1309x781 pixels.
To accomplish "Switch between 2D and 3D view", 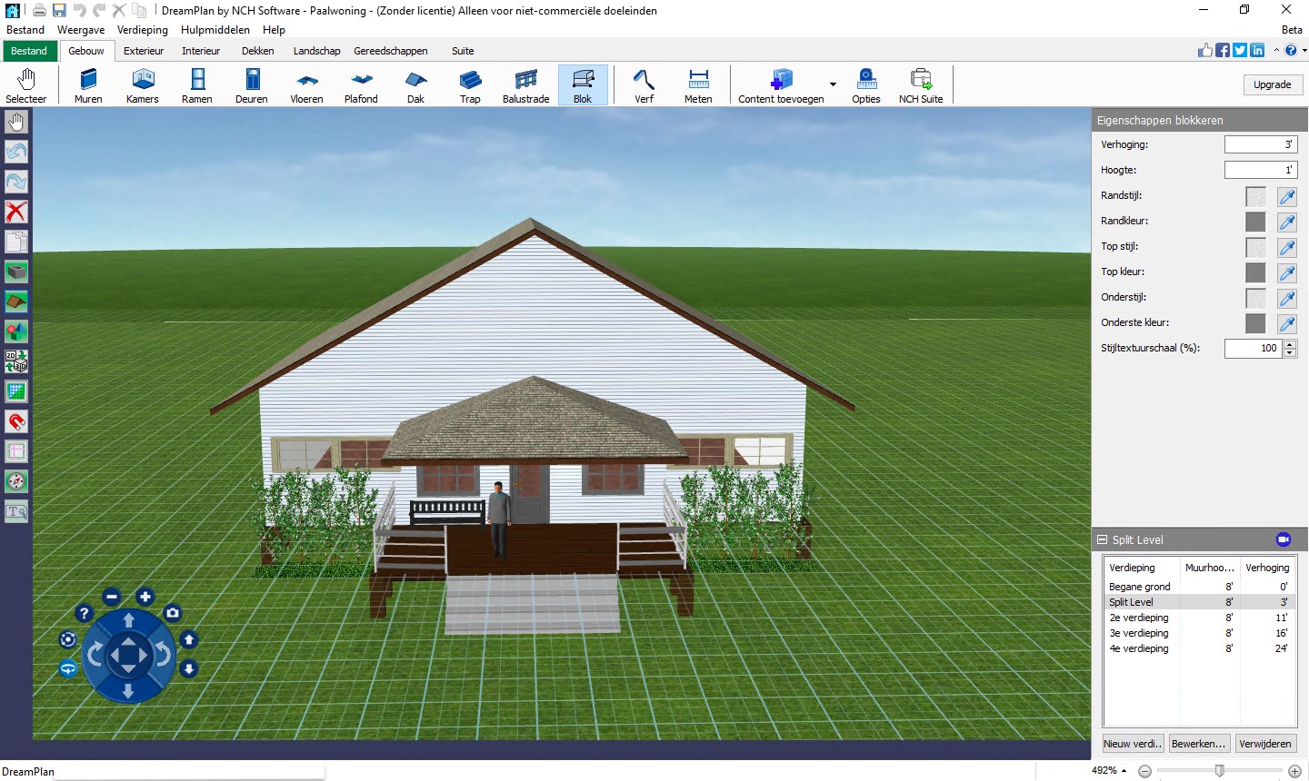I will 16,361.
